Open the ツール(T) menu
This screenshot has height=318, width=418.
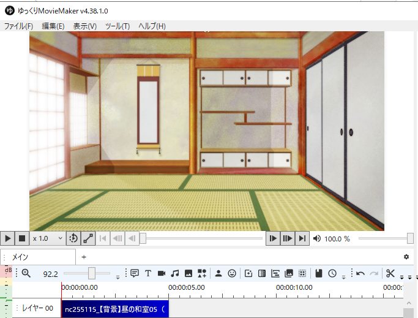coord(117,26)
